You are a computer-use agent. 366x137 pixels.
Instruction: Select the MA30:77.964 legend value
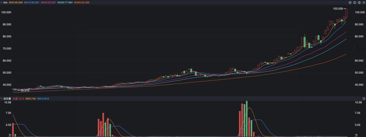pyautogui.click(x=65, y=2)
